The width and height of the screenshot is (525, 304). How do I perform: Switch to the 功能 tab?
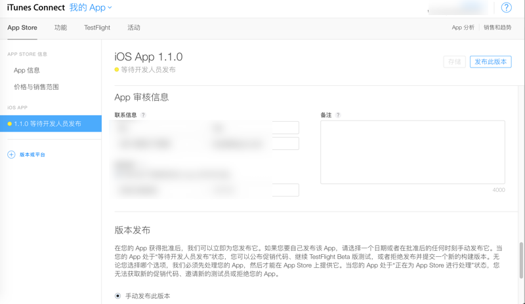60,28
